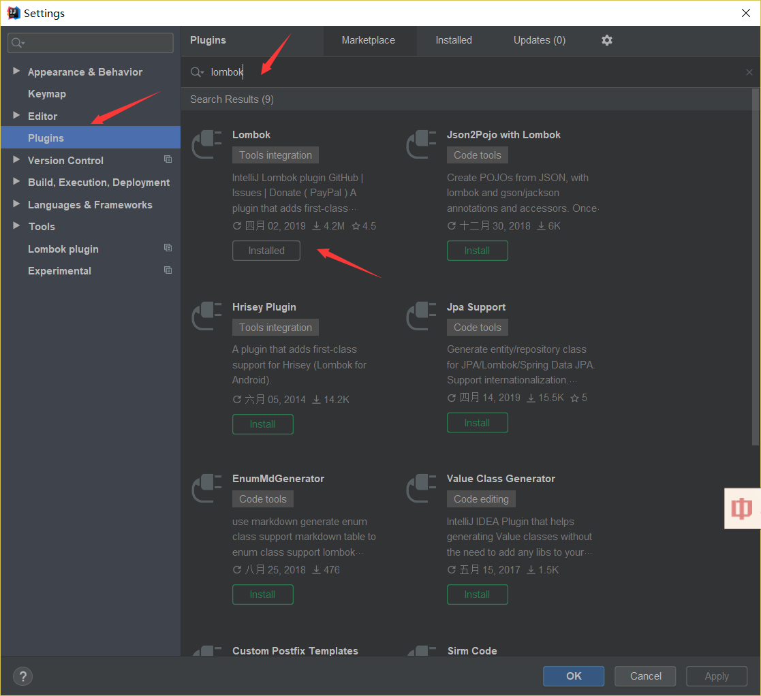Click the project-level icon beside Experimental

click(x=168, y=270)
